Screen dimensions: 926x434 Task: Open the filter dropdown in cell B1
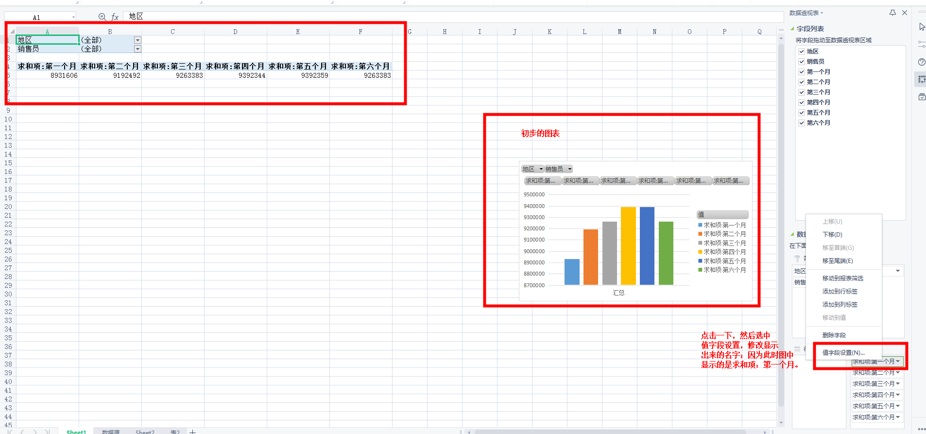[137, 40]
